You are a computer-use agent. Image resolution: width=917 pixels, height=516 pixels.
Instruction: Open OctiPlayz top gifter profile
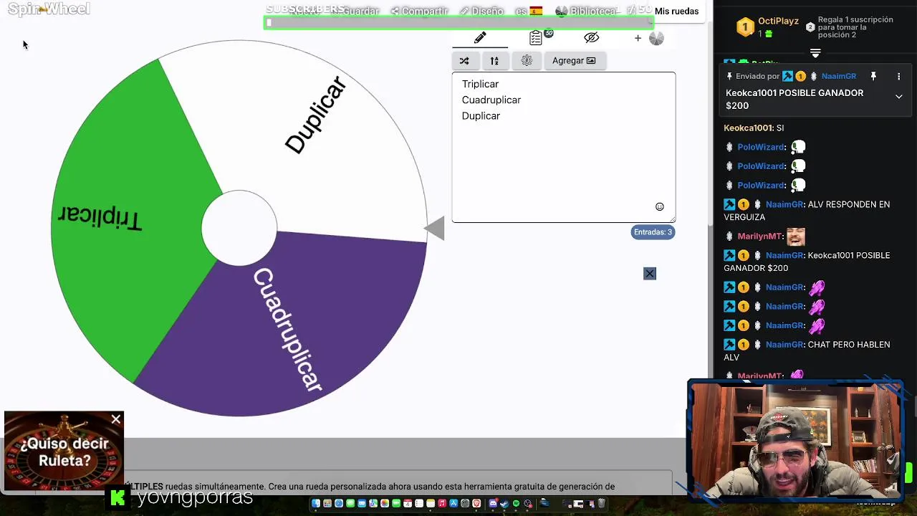[778, 21]
